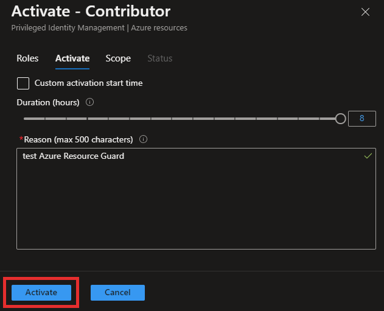
Task: Open the Scope tab
Action: (118, 58)
